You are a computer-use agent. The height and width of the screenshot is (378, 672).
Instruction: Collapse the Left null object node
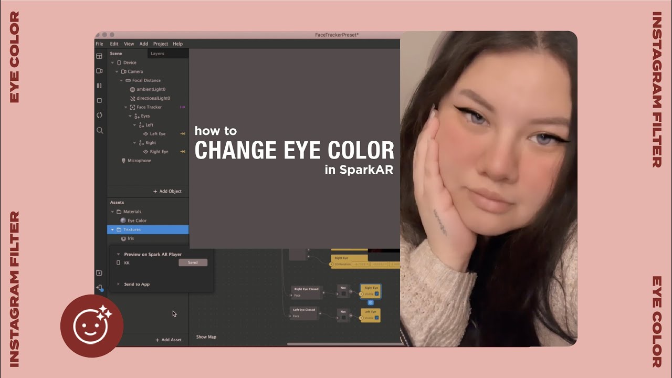point(135,125)
